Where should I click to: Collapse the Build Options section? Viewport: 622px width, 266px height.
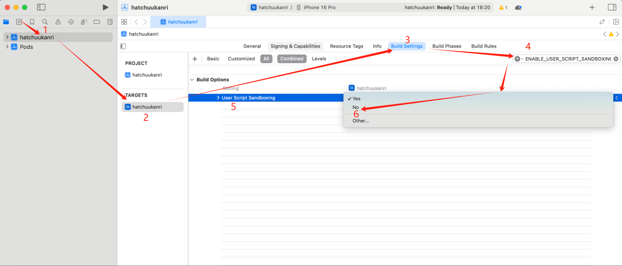tap(192, 80)
